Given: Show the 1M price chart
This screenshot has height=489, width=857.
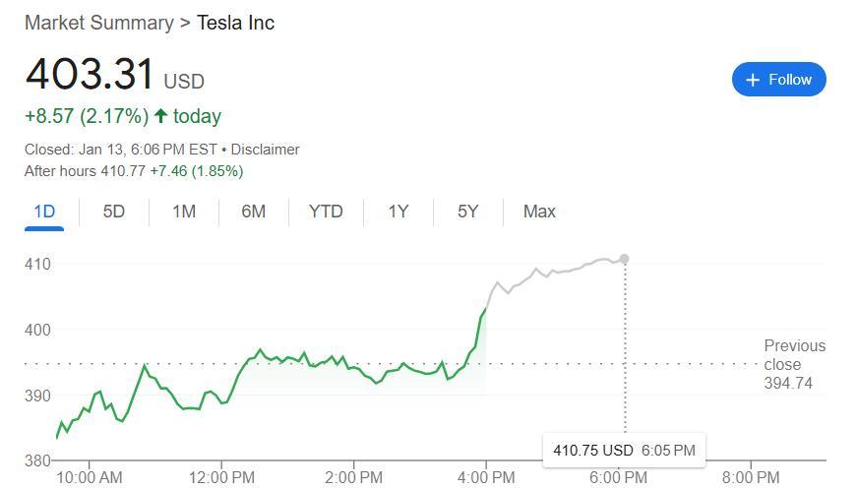Looking at the screenshot, I should tap(184, 212).
